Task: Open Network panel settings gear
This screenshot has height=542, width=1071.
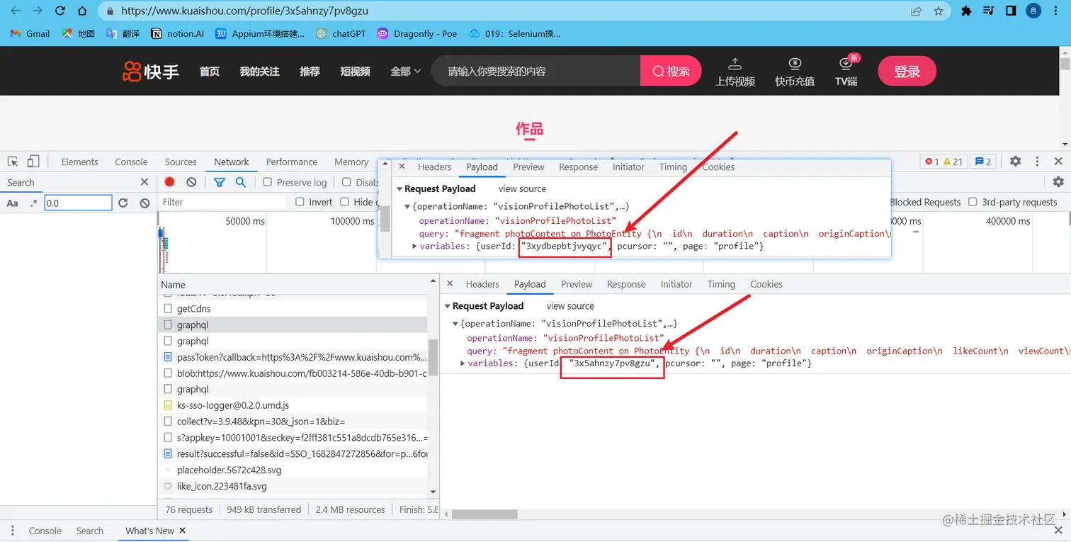Action: 1058,182
